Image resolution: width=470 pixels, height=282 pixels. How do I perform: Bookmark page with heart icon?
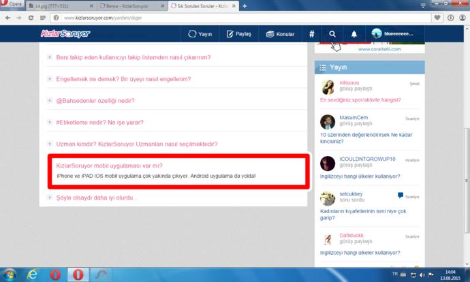point(437,18)
